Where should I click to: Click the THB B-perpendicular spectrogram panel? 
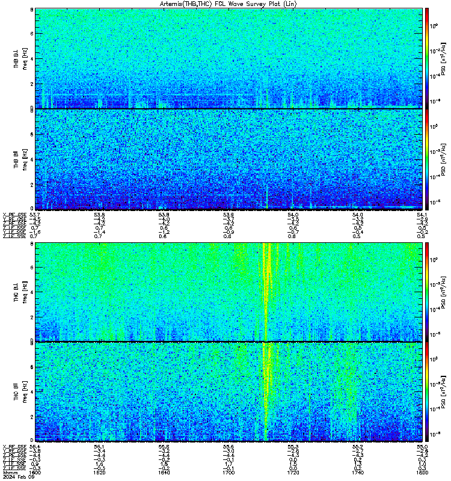click(x=229, y=58)
